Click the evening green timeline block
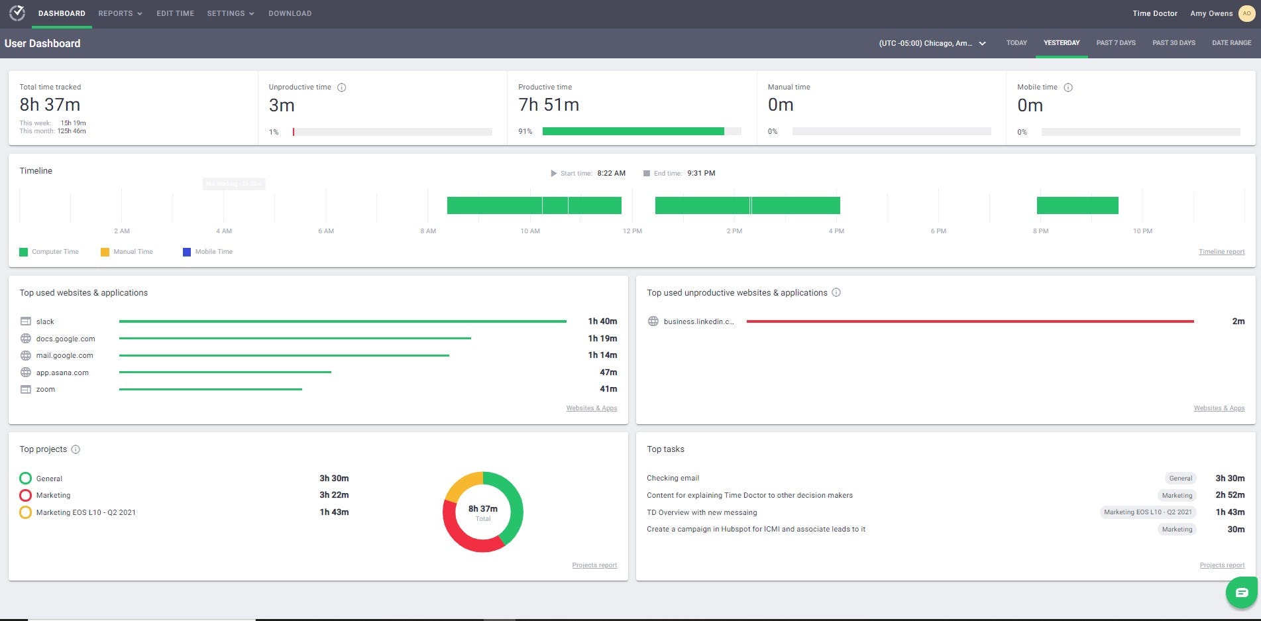Image resolution: width=1261 pixels, height=621 pixels. pos(1077,205)
